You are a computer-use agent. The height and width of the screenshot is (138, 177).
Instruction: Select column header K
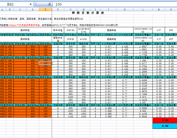point(125,10)
